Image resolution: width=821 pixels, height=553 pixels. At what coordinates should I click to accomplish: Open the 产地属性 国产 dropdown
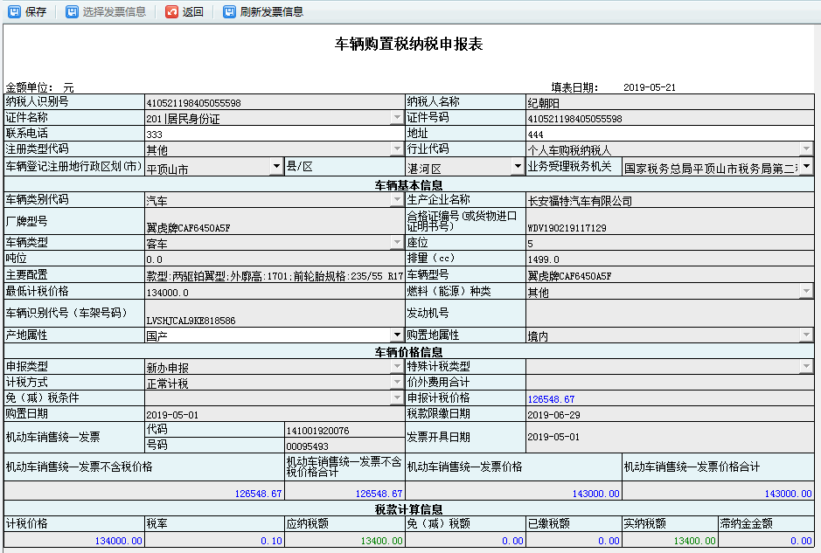coord(396,335)
